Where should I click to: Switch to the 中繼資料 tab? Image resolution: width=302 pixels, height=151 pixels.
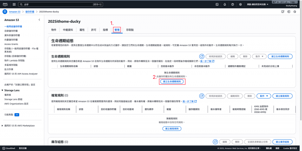point(68,30)
